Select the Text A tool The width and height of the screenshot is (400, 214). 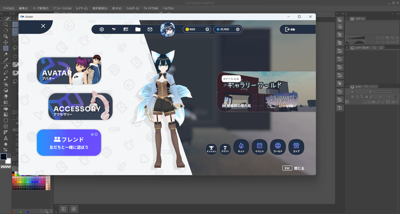click(x=6, y=138)
